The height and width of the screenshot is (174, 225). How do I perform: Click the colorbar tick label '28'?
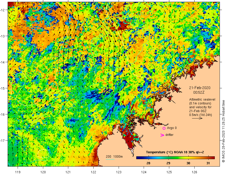148,163
